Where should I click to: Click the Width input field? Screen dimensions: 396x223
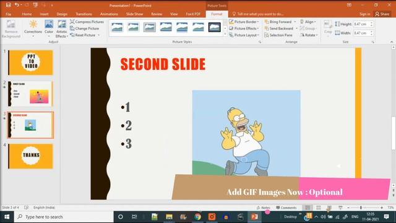[361, 33]
